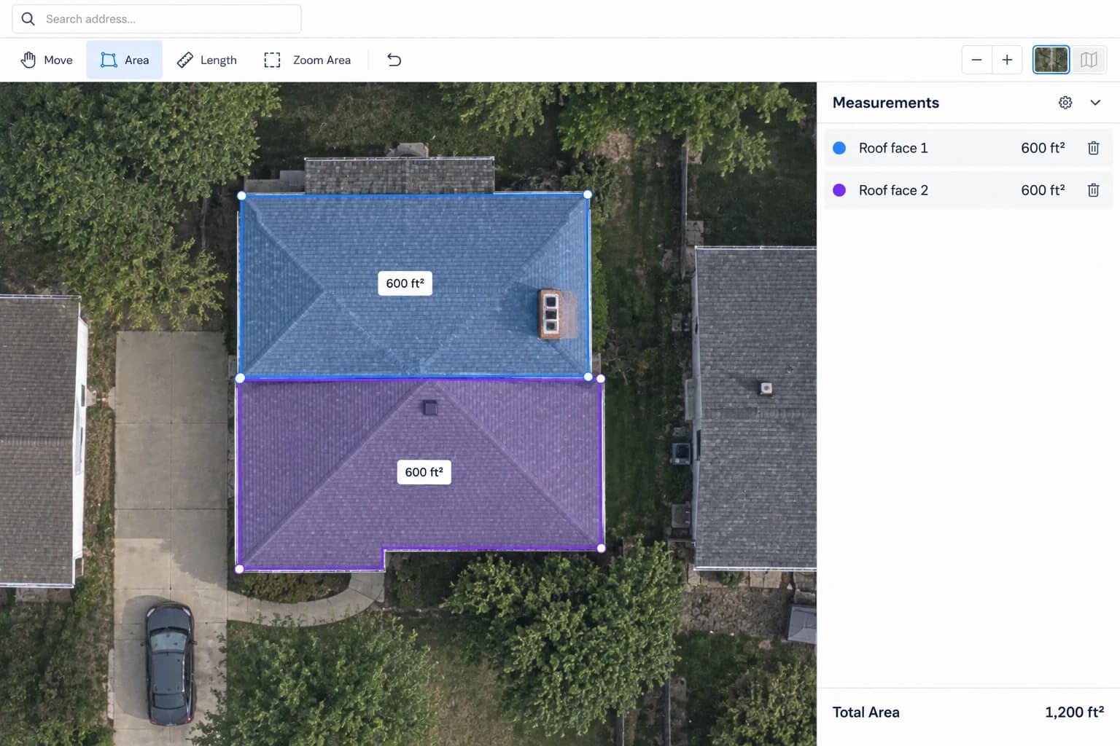Screen dimensions: 1120x746
Task: Click the search magnifier icon
Action: pyautogui.click(x=28, y=19)
